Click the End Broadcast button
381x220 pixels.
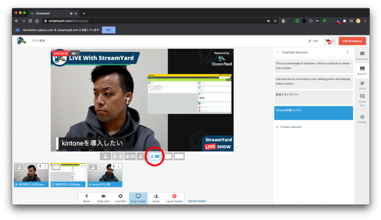click(x=352, y=41)
